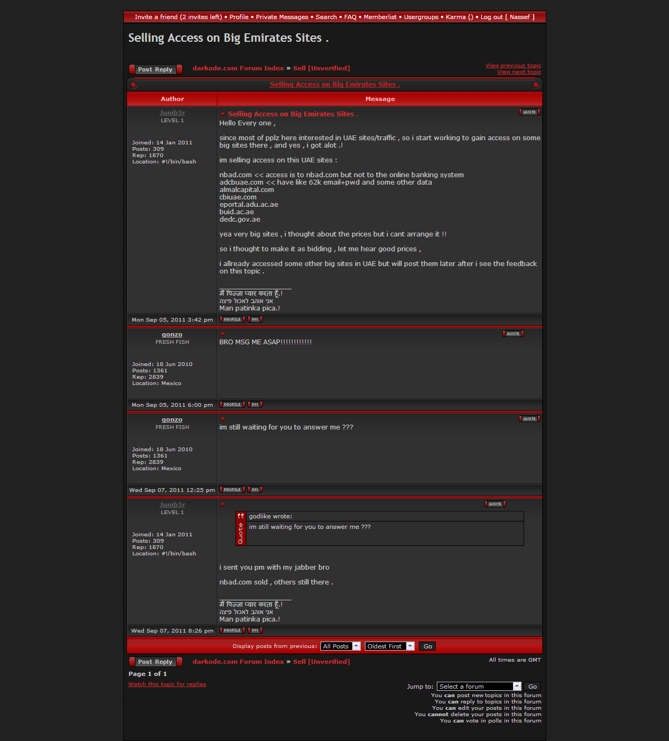Open Memberlist in the top navigation
Screen dimensions: 669x741
(380, 17)
